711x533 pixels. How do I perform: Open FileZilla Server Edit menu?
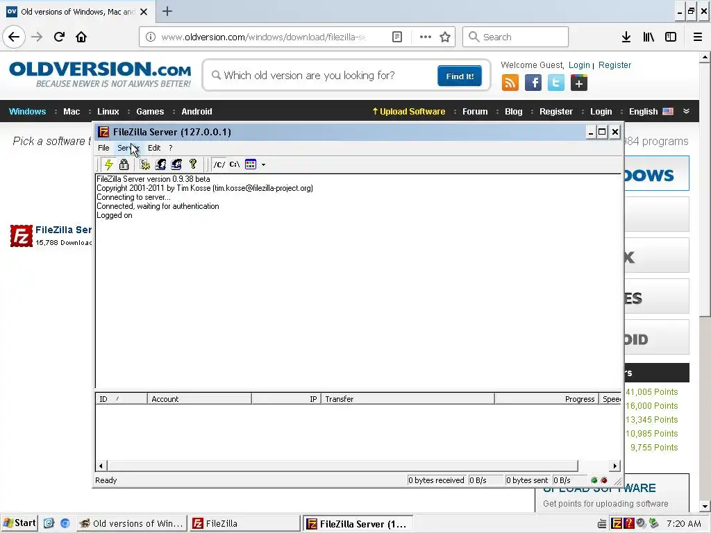click(x=154, y=148)
